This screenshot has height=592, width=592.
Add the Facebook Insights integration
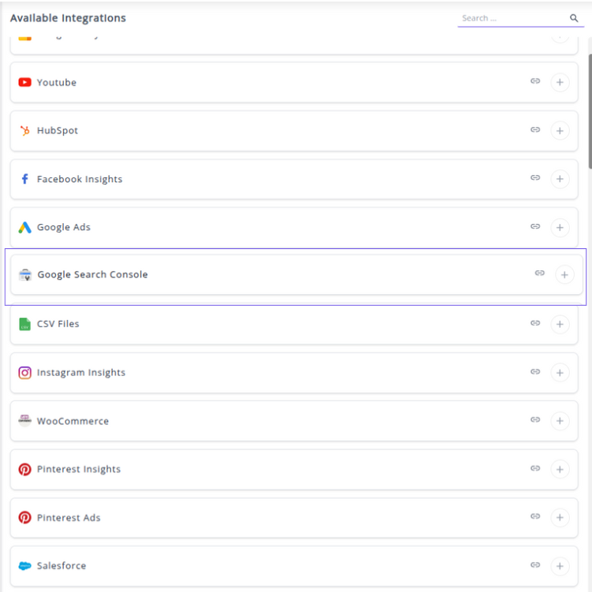560,180
